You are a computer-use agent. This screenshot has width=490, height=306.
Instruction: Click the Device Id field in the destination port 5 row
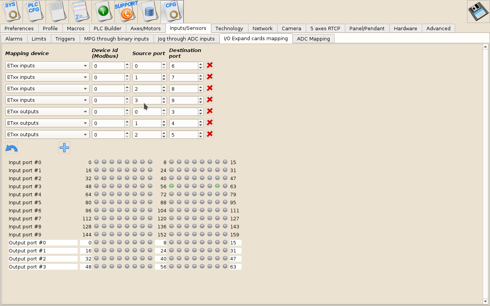click(x=108, y=135)
